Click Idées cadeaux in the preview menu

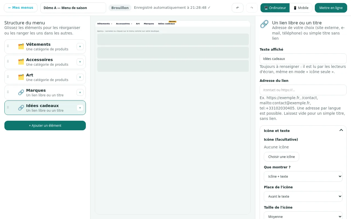point(166,24)
